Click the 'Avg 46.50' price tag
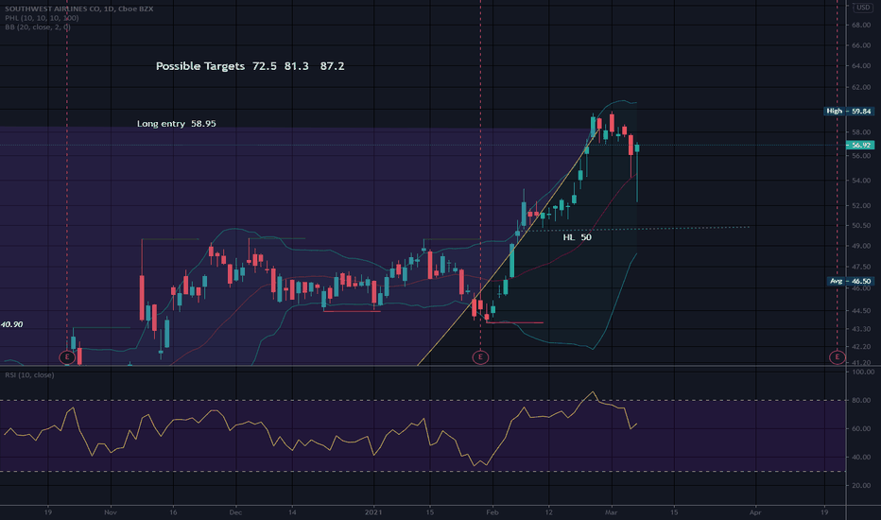Image resolution: width=881 pixels, height=520 pixels. pos(851,281)
